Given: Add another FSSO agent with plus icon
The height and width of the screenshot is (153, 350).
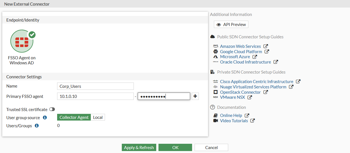Looking at the screenshot, I should click(195, 96).
